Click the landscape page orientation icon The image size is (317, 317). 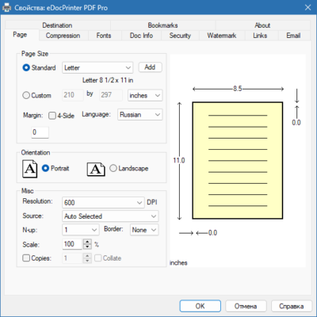click(96, 170)
